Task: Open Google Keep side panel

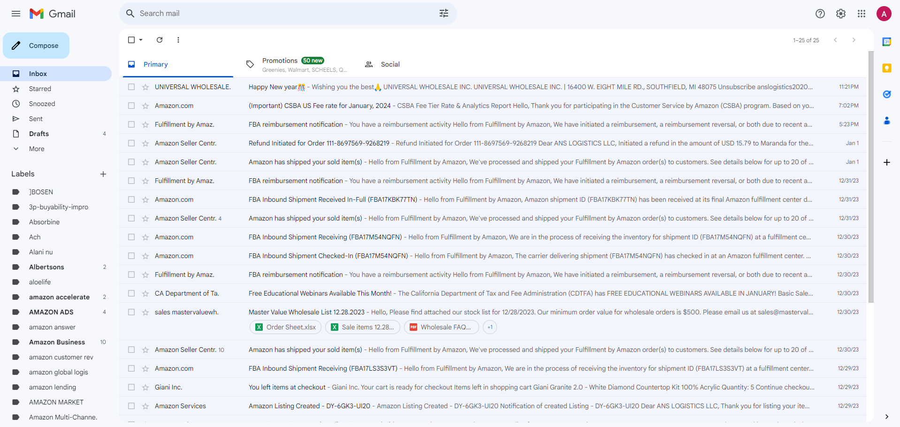Action: pyautogui.click(x=887, y=68)
